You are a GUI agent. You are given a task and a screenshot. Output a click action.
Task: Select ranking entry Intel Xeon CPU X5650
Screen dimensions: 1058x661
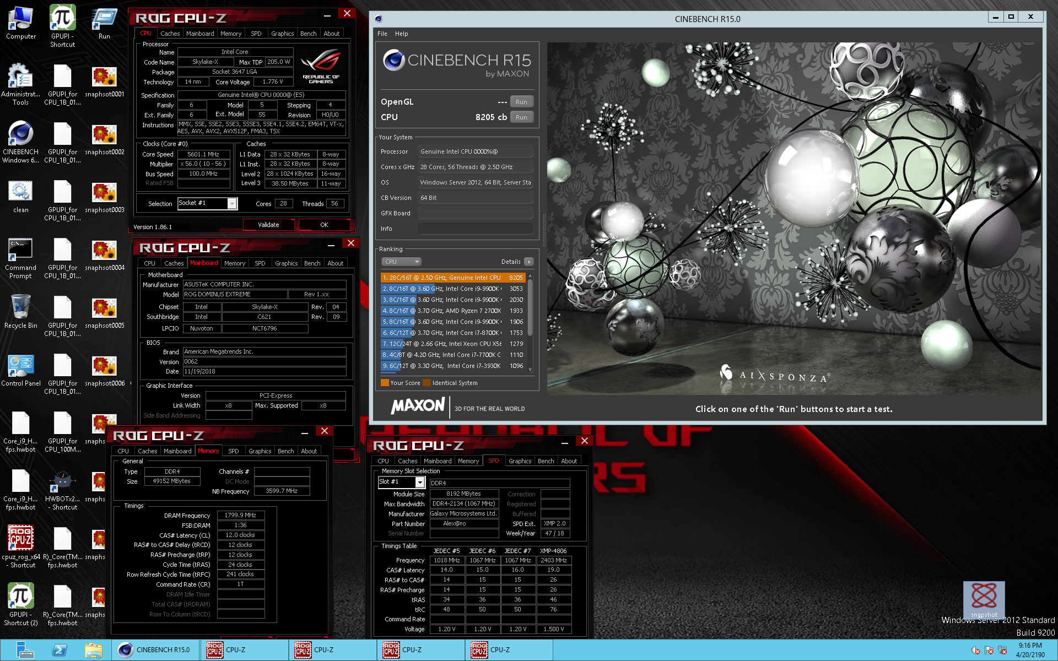(x=453, y=344)
